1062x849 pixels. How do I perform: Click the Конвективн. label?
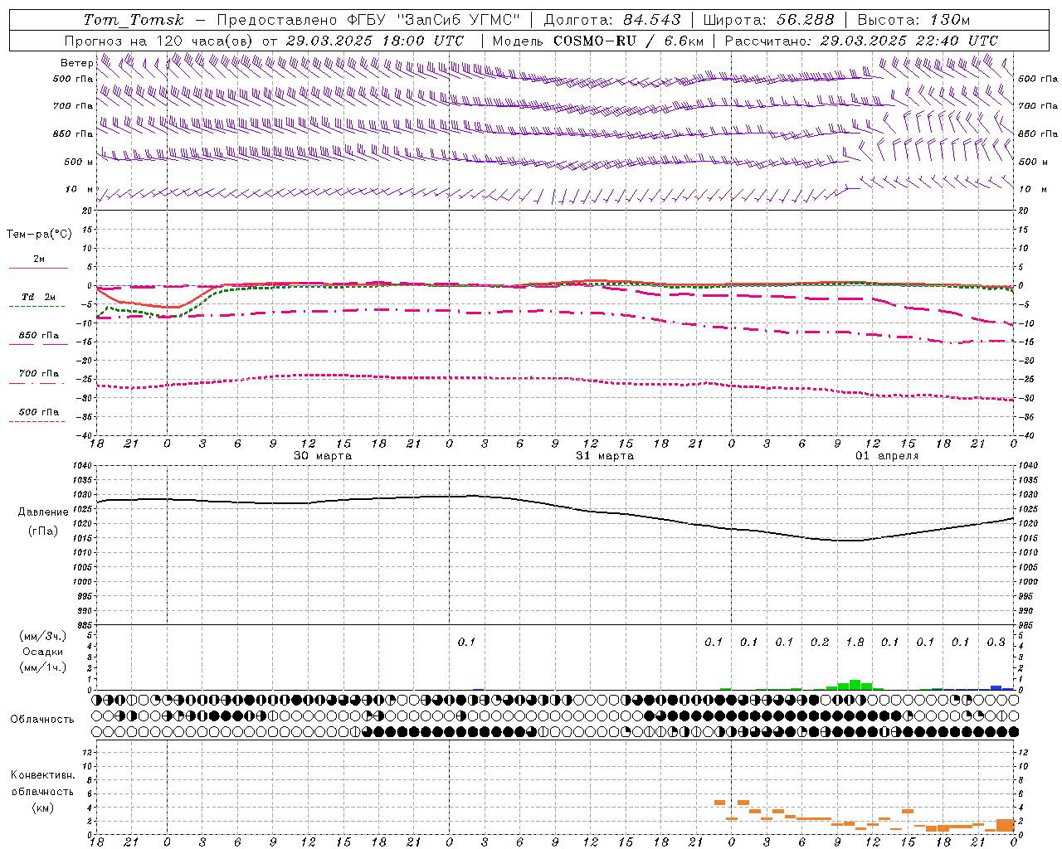pyautogui.click(x=43, y=775)
